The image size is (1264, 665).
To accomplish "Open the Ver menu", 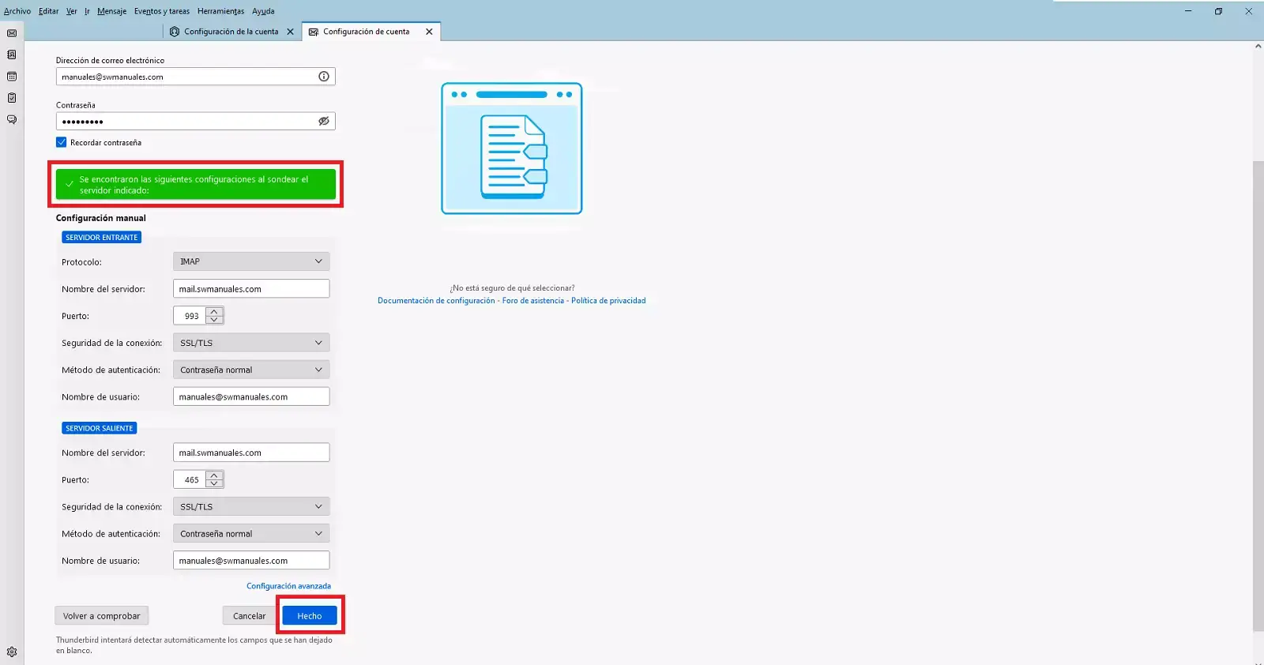I will 72,11.
